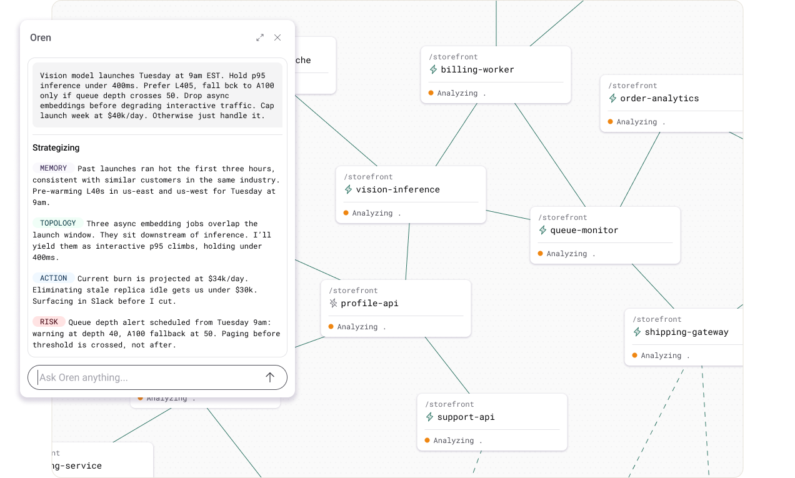
Task: Select the billing-worker node name
Action: 477,69
